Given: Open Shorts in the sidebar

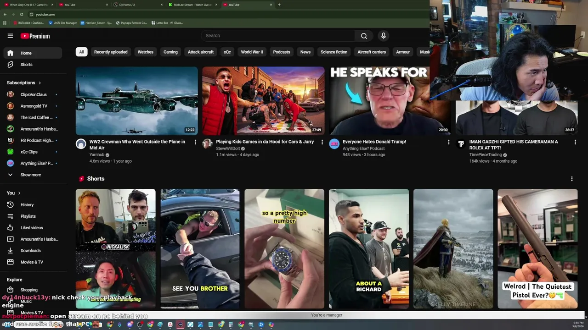Looking at the screenshot, I should tap(32, 65).
